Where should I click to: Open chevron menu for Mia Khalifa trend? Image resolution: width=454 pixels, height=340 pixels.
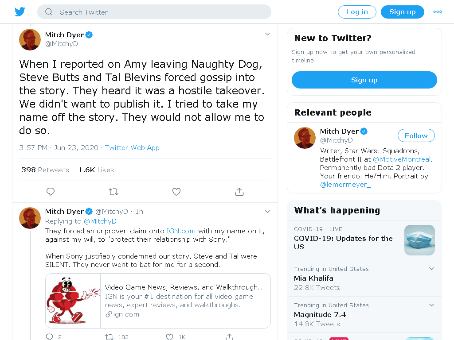431,269
